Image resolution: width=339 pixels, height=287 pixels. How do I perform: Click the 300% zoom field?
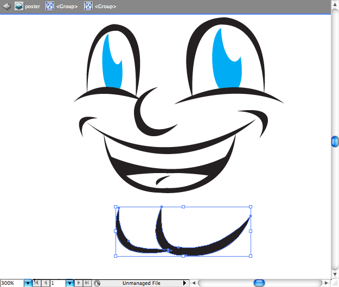tap(12, 283)
